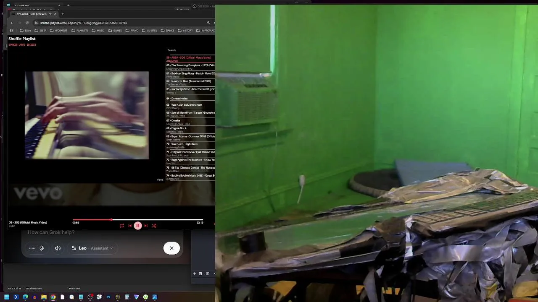Viewport: 538px width, 302px height.
Task: Reload the browser page
Action: 27,23
